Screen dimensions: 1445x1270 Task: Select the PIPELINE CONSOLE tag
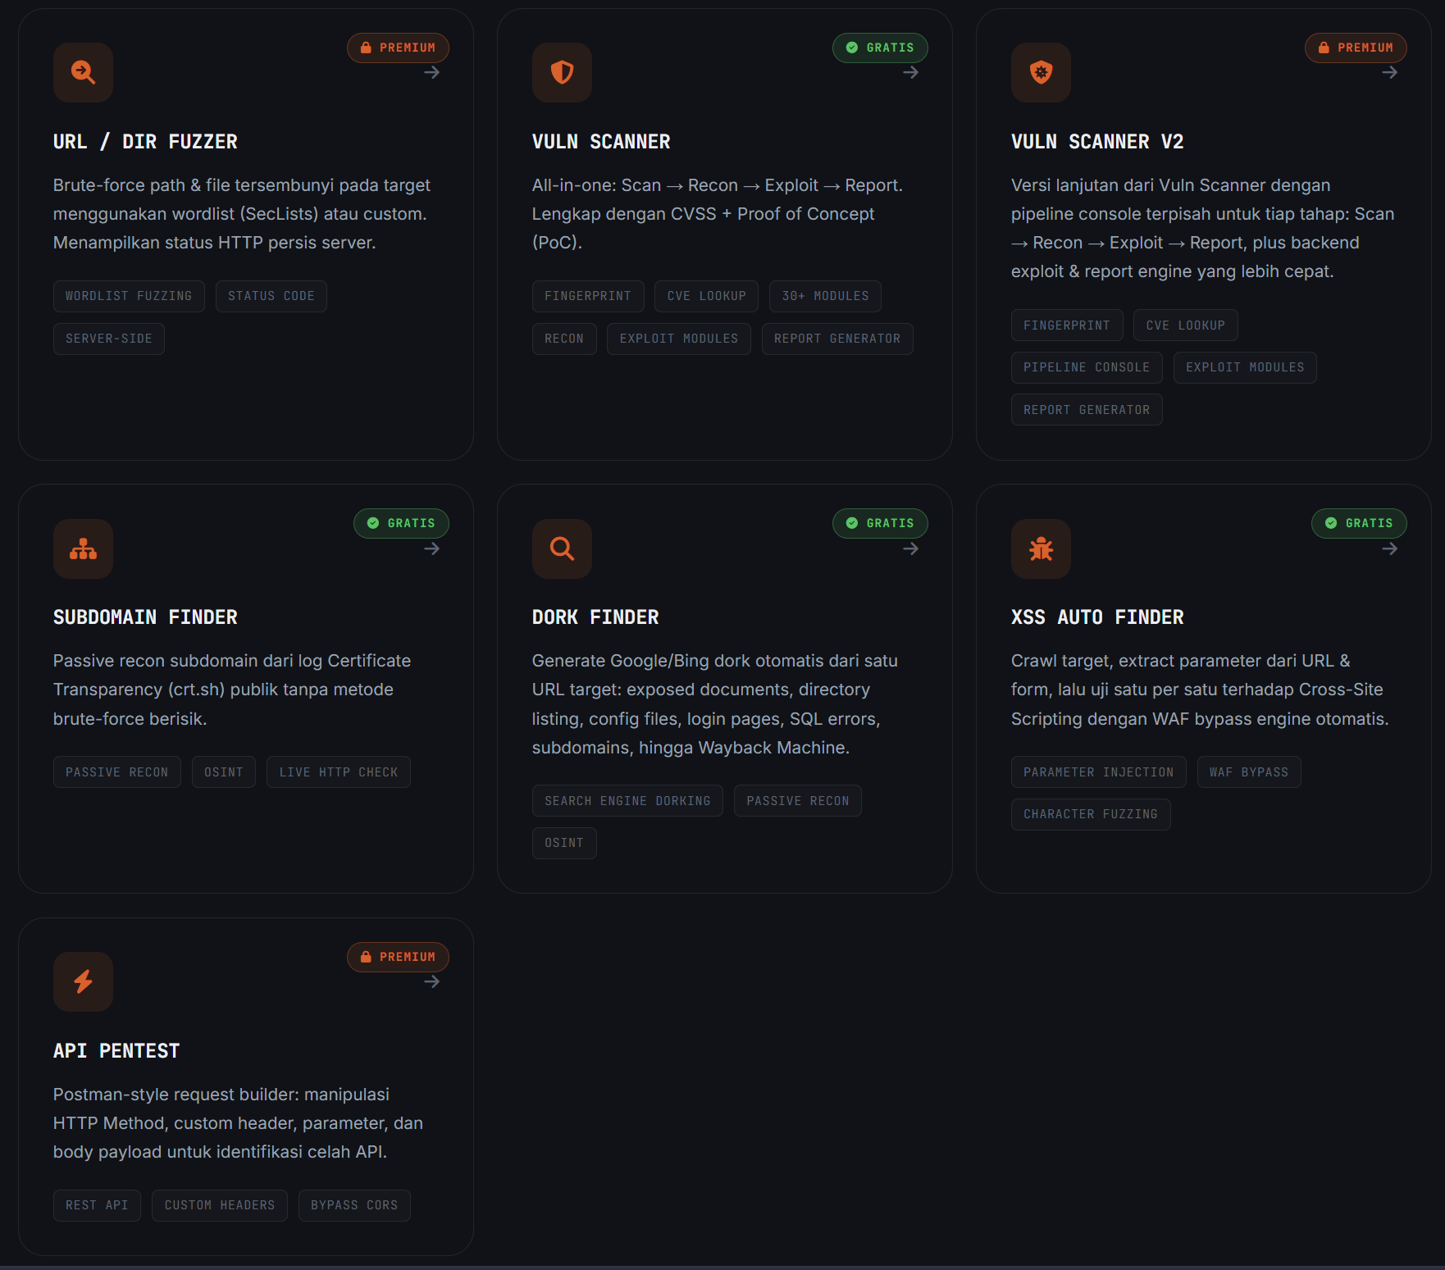[1087, 367]
